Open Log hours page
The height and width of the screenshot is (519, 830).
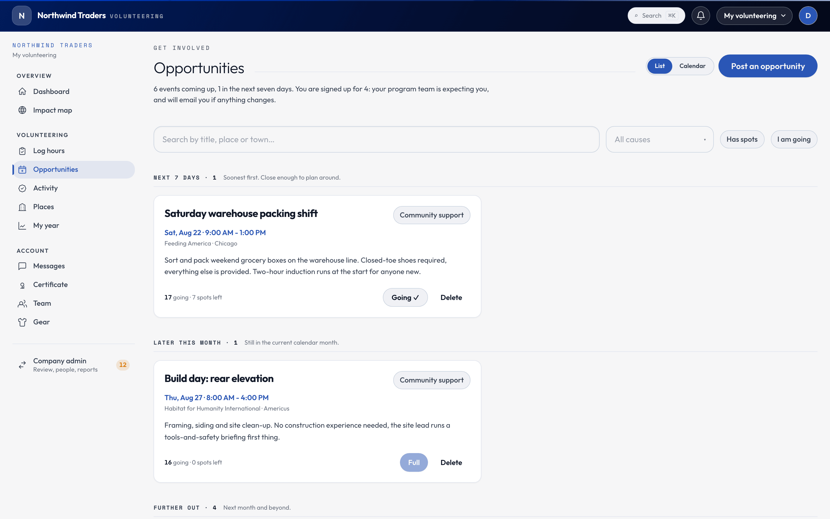pyautogui.click(x=73, y=151)
